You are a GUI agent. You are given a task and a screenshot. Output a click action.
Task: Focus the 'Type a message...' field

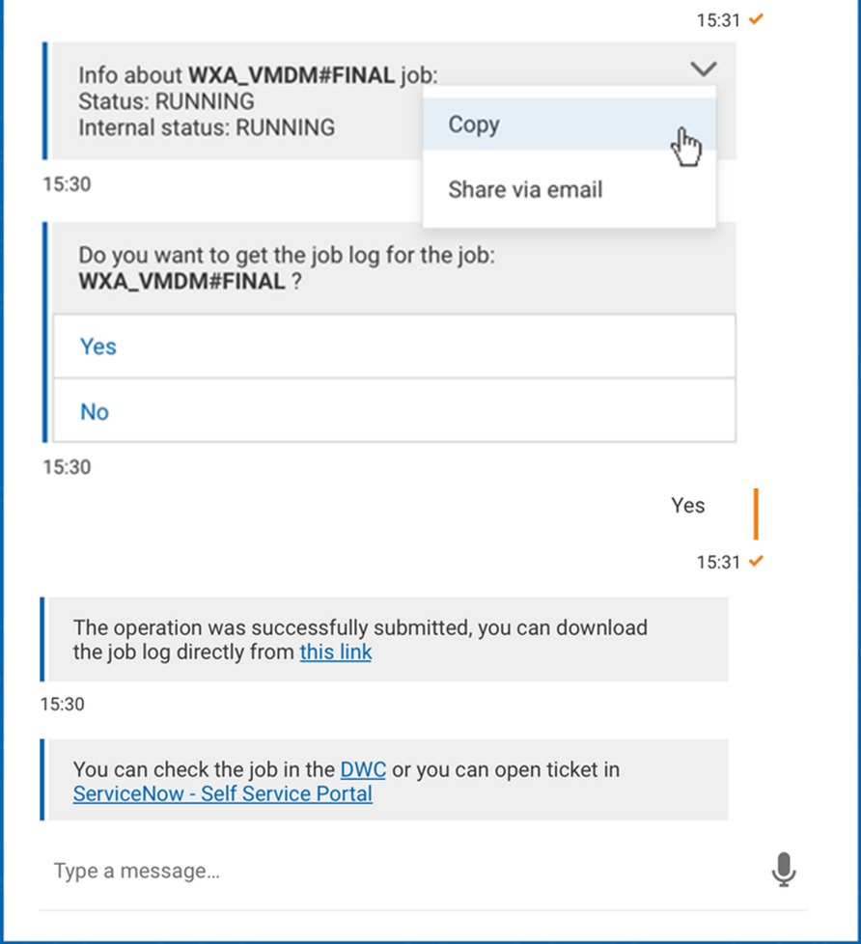pyautogui.click(x=386, y=871)
